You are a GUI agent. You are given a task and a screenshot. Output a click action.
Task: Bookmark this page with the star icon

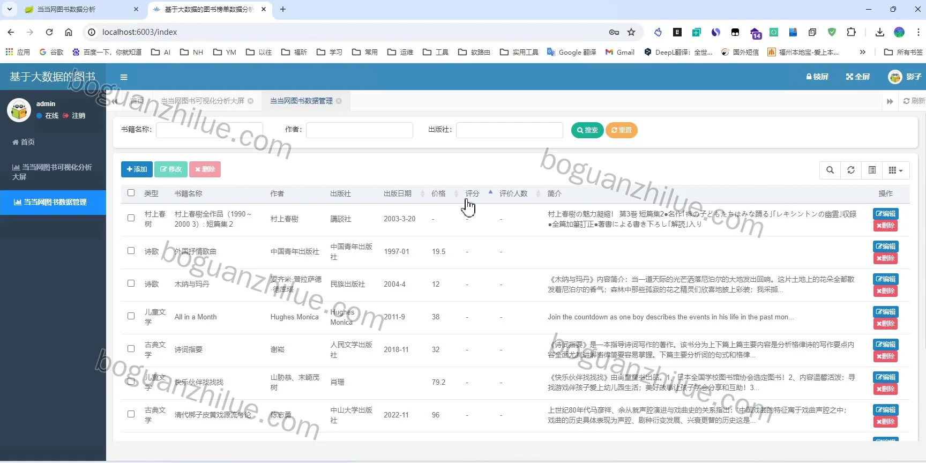point(631,32)
